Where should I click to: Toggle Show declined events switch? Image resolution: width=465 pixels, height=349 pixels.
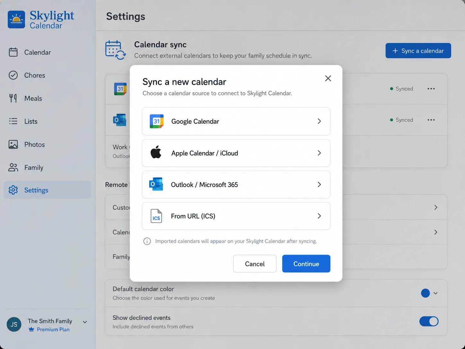pos(429,321)
